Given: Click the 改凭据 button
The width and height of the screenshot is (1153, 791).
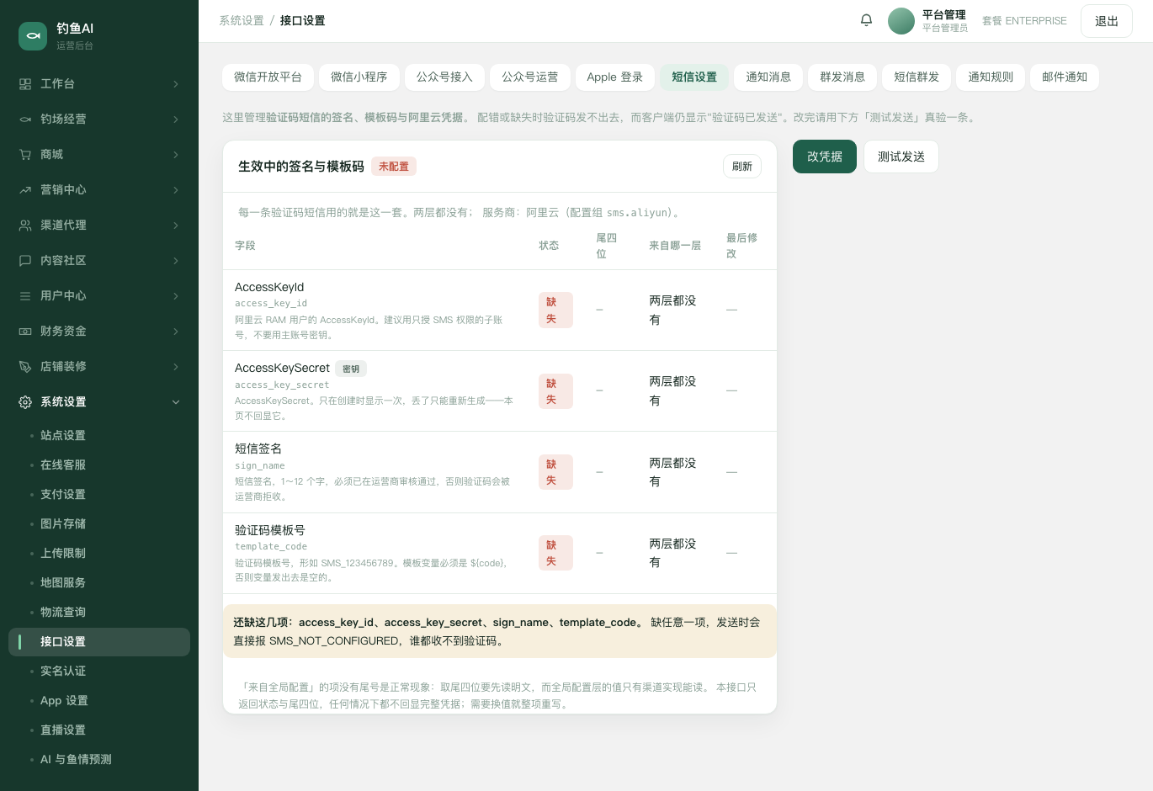Looking at the screenshot, I should point(825,157).
